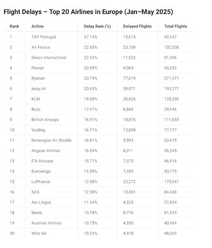Click the Total Flights column header
The height and width of the screenshot is (248, 212).
tap(176, 26)
